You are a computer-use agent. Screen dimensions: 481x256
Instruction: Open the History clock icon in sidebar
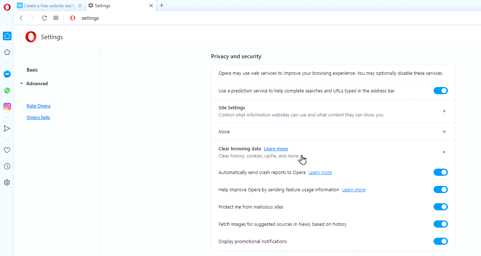[x=7, y=166]
